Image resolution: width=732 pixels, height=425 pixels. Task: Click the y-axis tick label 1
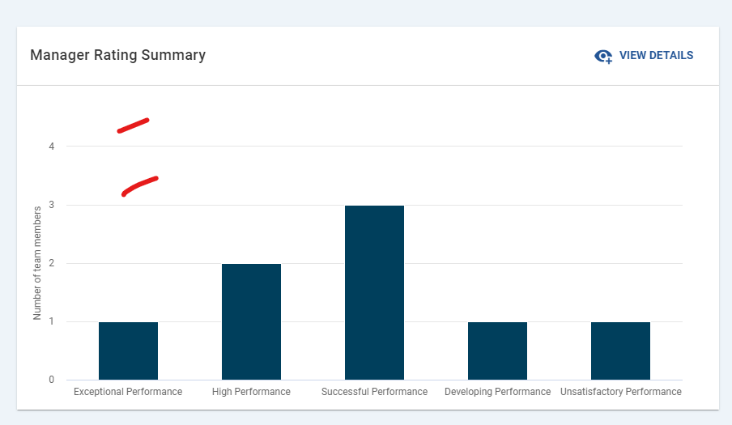coord(51,321)
